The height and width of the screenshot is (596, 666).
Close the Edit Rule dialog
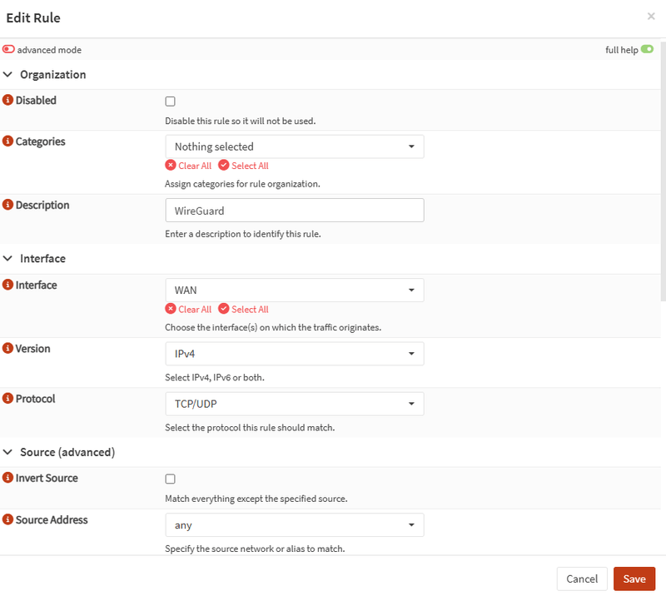pyautogui.click(x=651, y=16)
